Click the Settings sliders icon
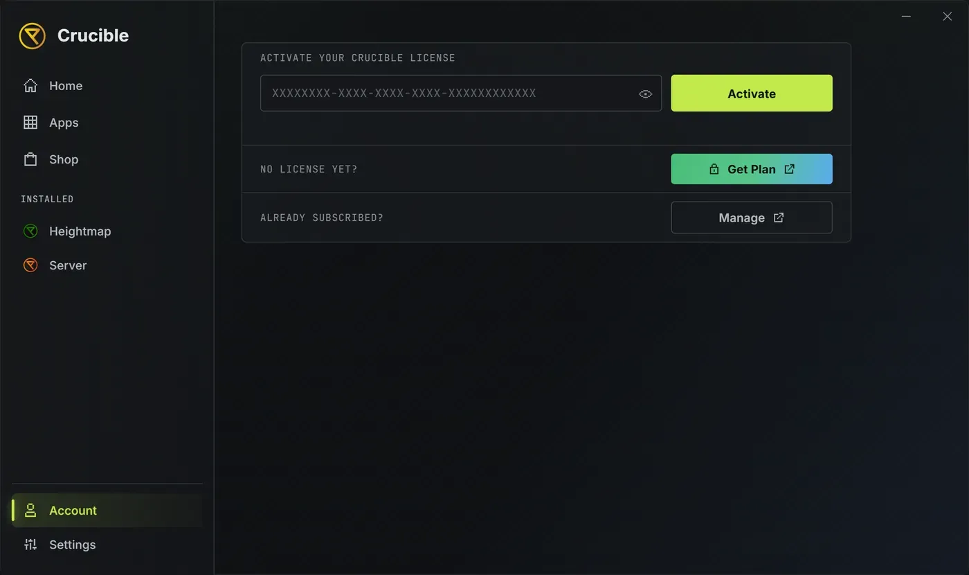This screenshot has height=575, width=969. [x=30, y=545]
